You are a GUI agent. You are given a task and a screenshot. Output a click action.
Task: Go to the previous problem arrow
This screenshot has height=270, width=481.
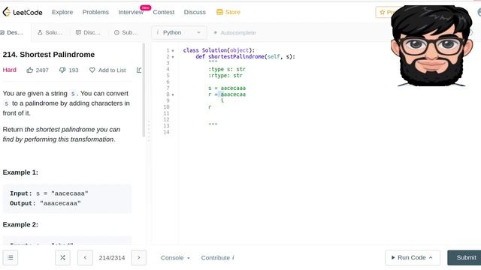pyautogui.click(x=85, y=258)
